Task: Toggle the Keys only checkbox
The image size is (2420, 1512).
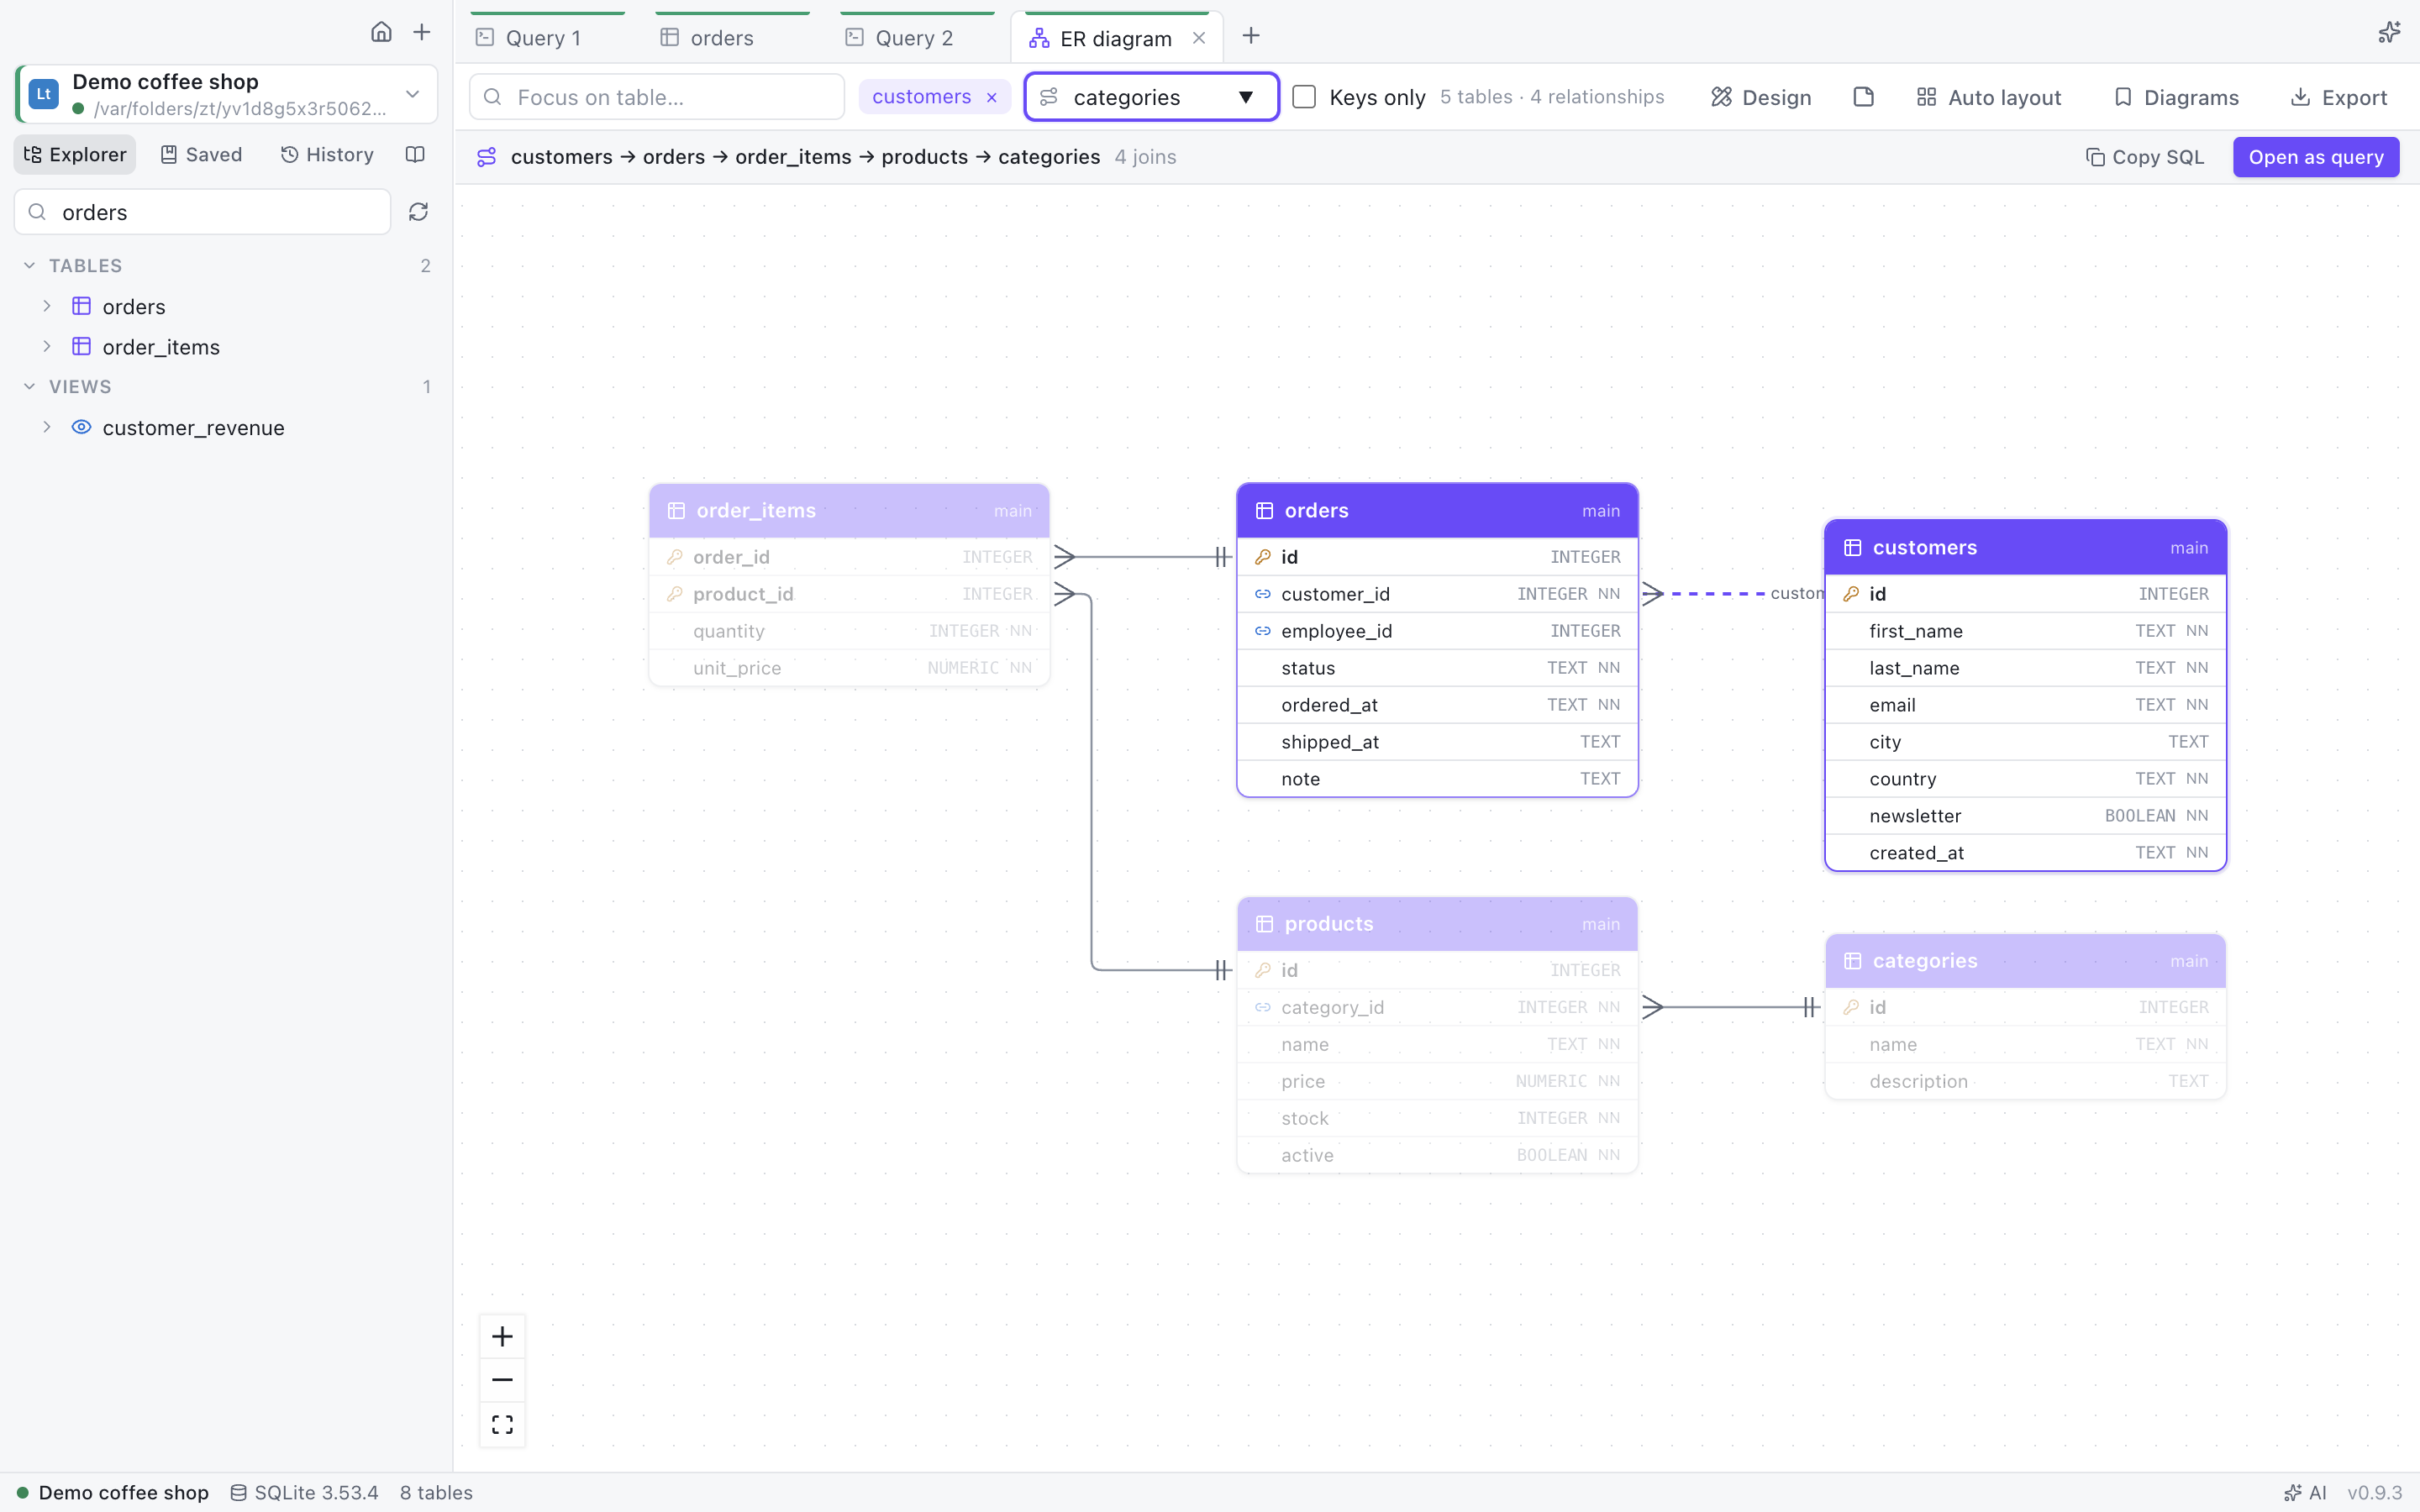Action: coord(1304,97)
